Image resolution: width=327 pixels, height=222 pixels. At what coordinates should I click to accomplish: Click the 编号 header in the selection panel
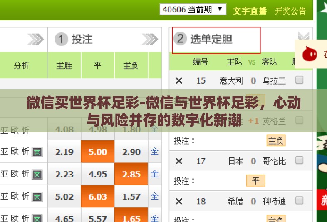pyautogui.click(x=200, y=62)
